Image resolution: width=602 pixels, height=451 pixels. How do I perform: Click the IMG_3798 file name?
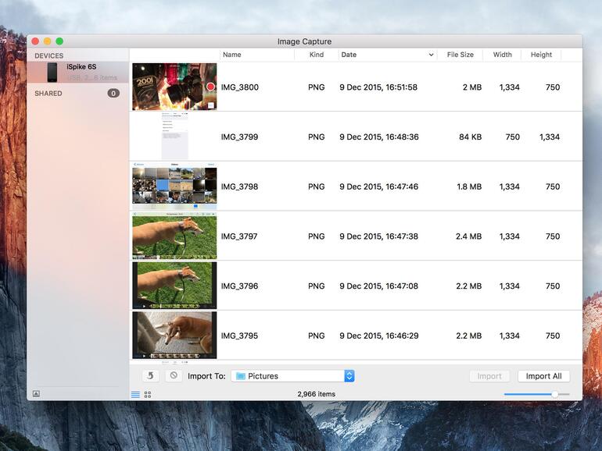point(239,186)
